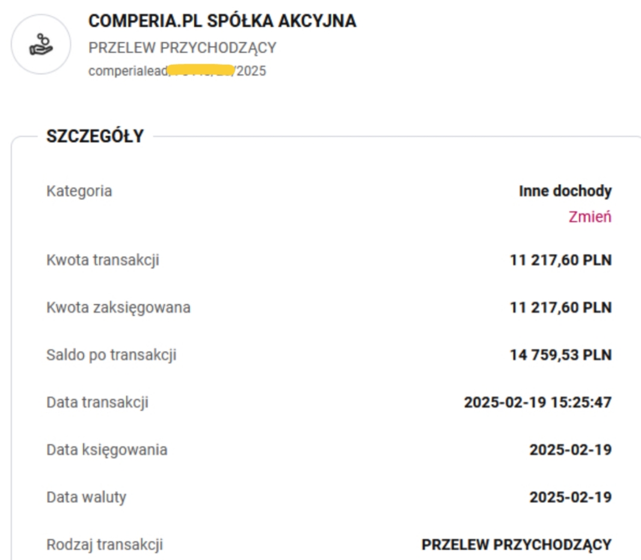Click the Data transakcji timestamp value
Screen dimensions: 641x560
pos(537,403)
